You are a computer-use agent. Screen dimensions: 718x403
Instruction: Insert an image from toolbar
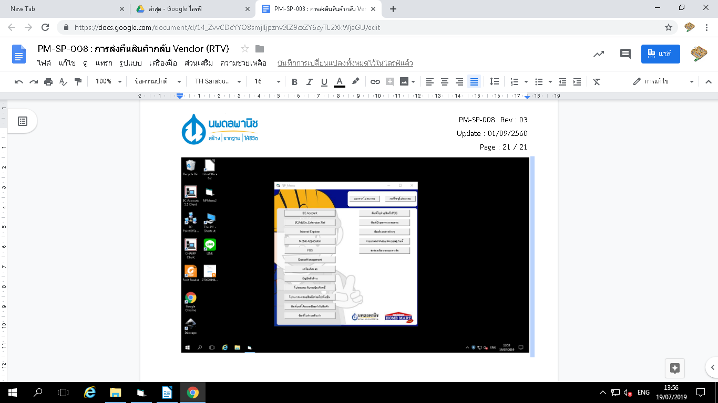click(404, 82)
